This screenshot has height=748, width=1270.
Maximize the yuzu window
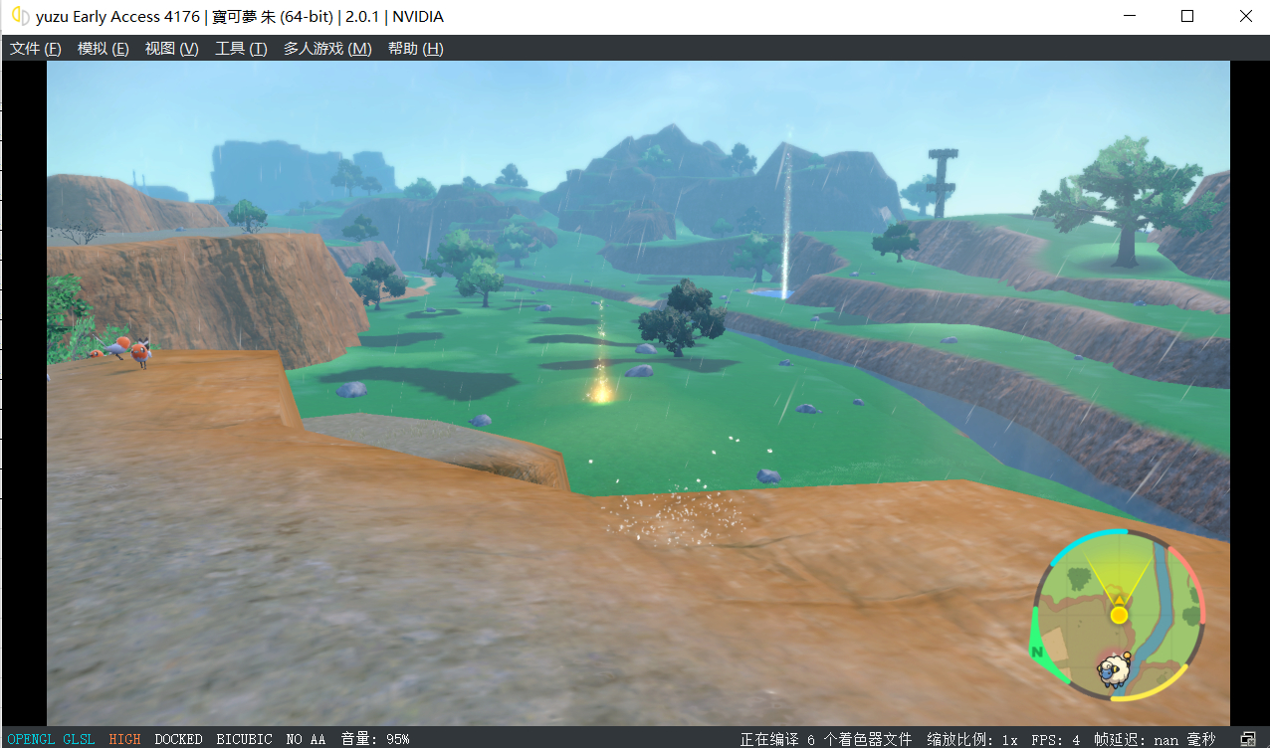(x=1187, y=17)
